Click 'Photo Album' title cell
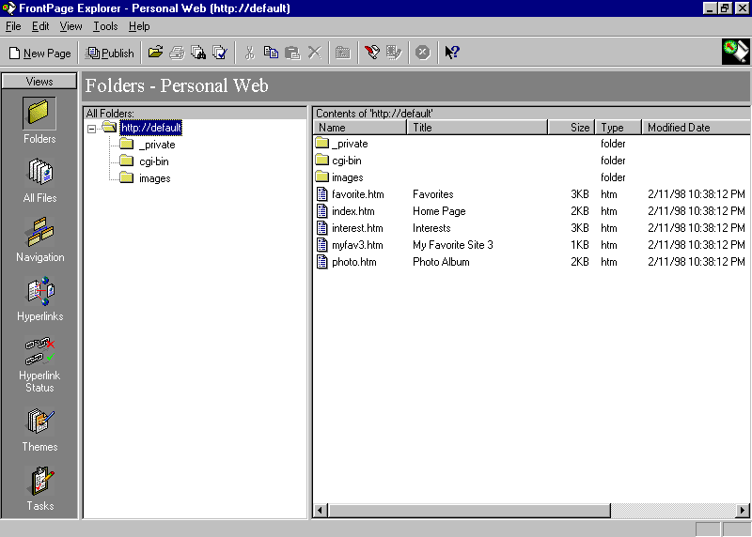The height and width of the screenshot is (537, 752). coord(441,262)
